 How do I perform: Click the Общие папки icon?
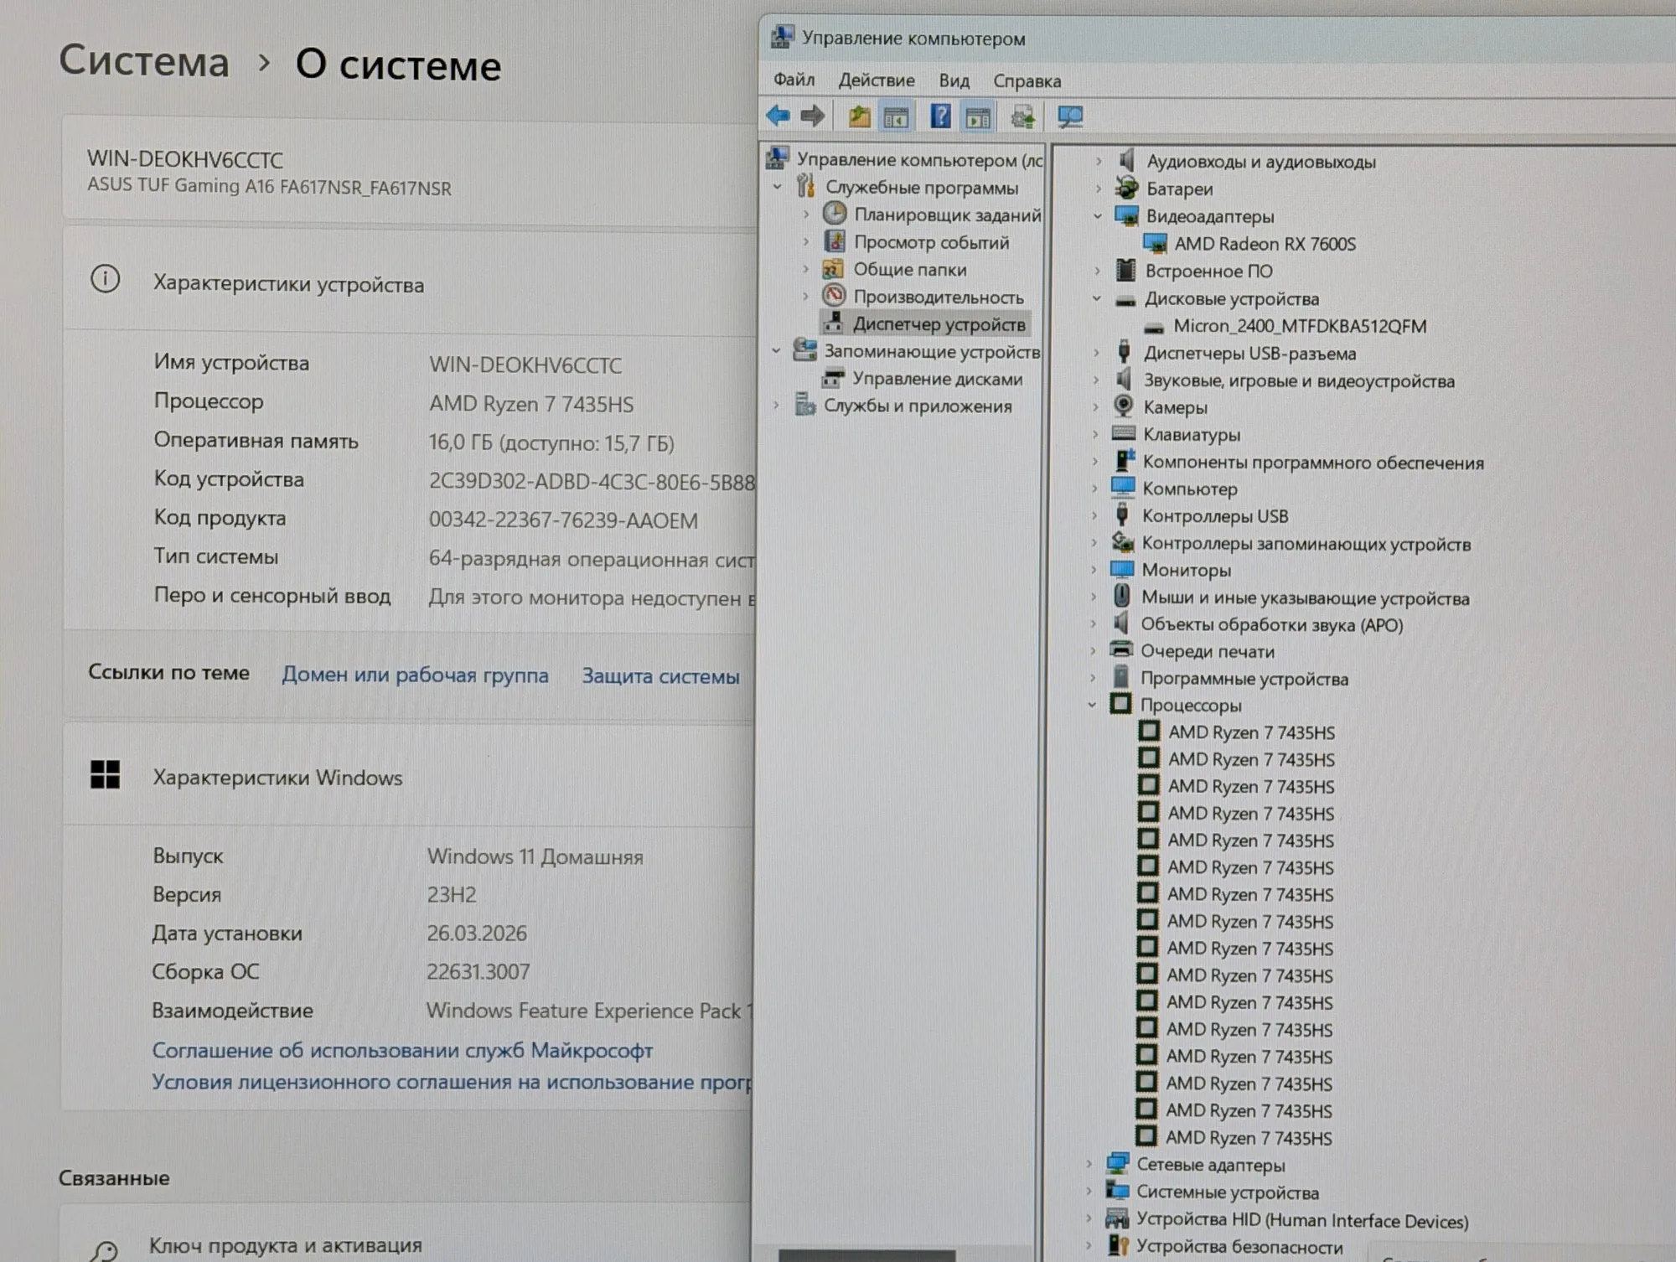pyautogui.click(x=832, y=269)
